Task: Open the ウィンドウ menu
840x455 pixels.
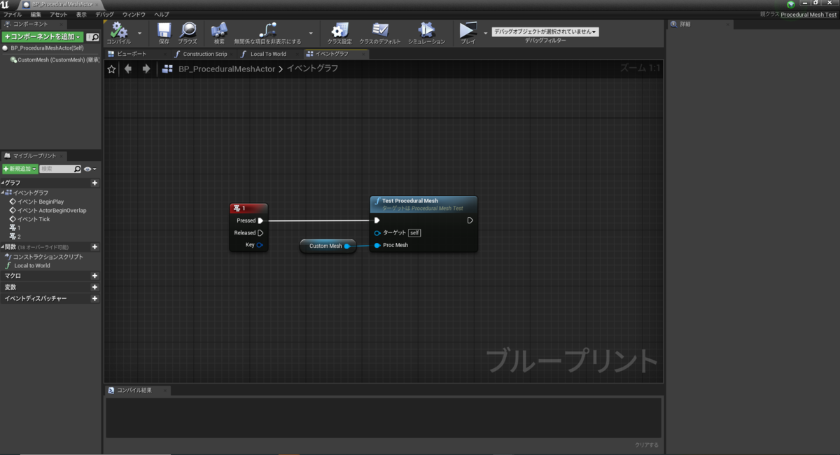Action: pyautogui.click(x=134, y=14)
